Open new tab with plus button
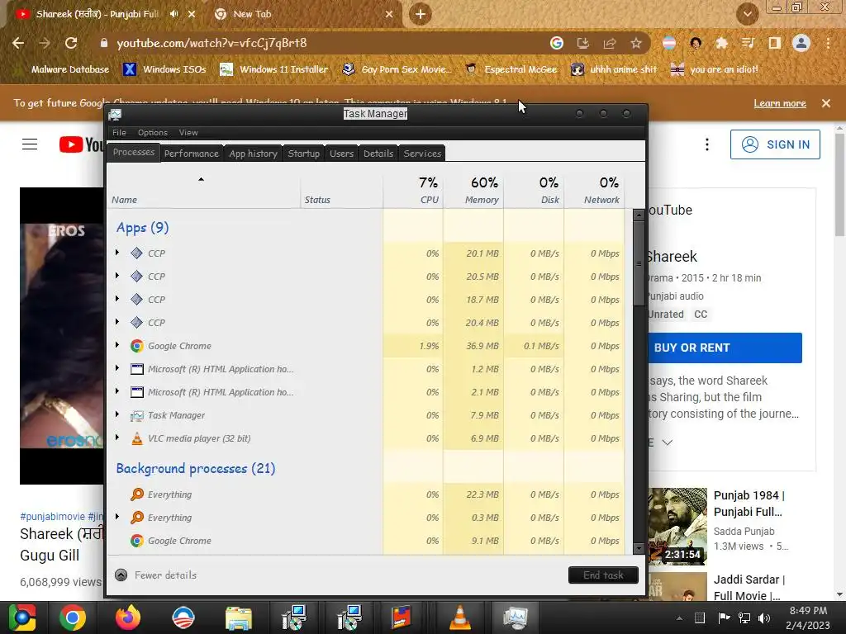 421,14
